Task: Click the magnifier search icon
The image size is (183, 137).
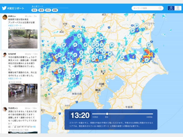Action: (160, 8)
